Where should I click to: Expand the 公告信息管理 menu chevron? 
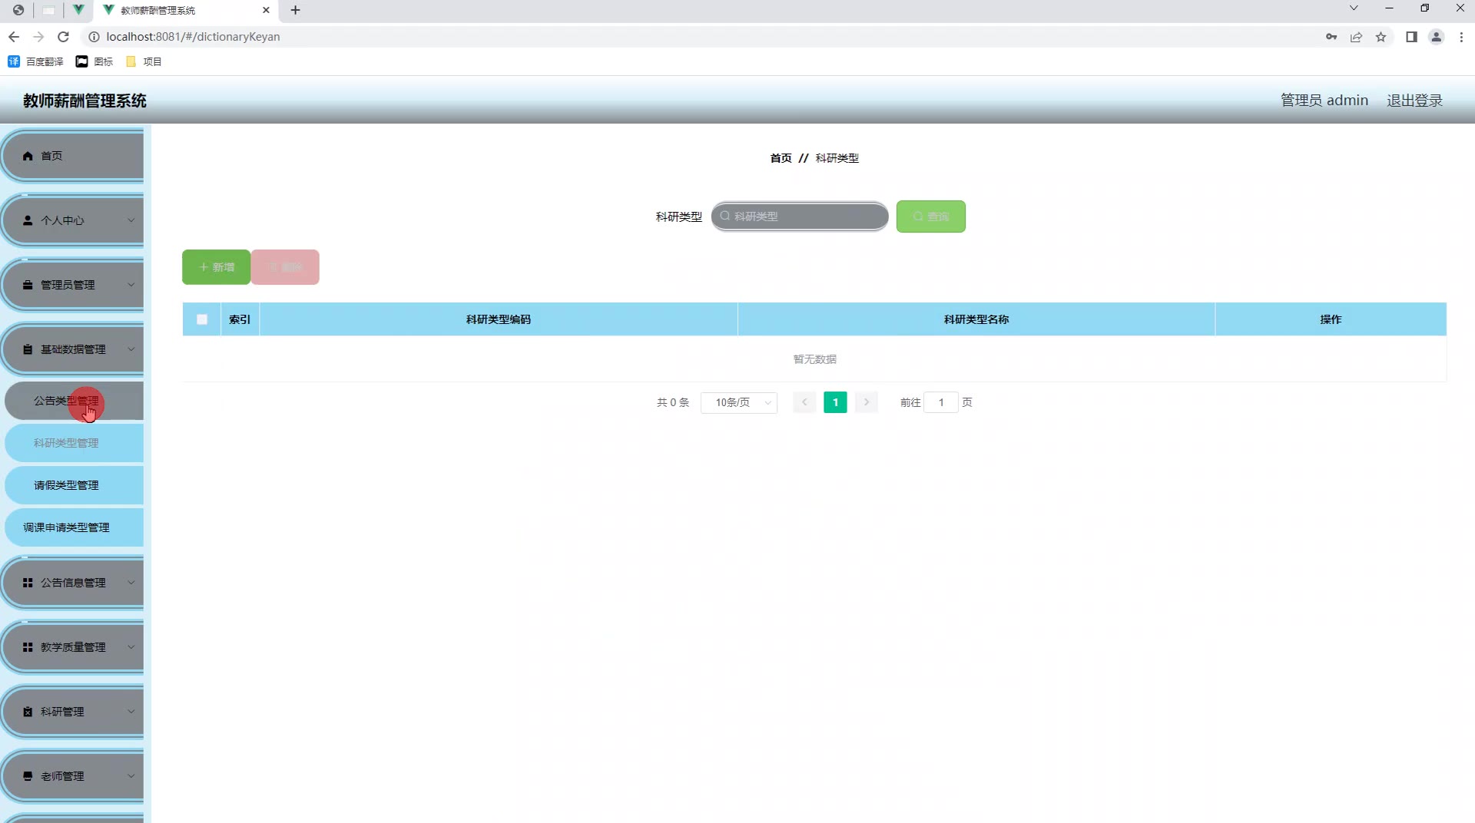click(131, 583)
